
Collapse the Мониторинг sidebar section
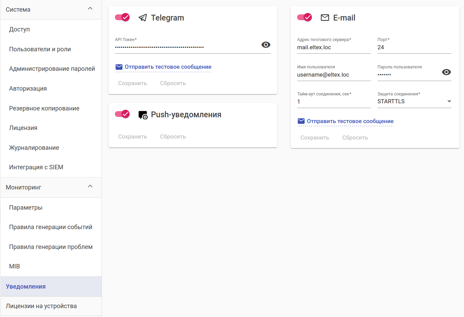pyautogui.click(x=90, y=186)
